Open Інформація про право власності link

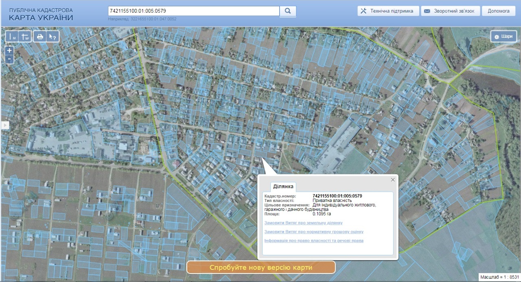tap(314, 241)
